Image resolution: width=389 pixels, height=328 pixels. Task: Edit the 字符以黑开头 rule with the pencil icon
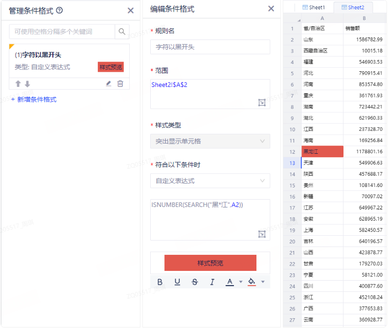109,84
